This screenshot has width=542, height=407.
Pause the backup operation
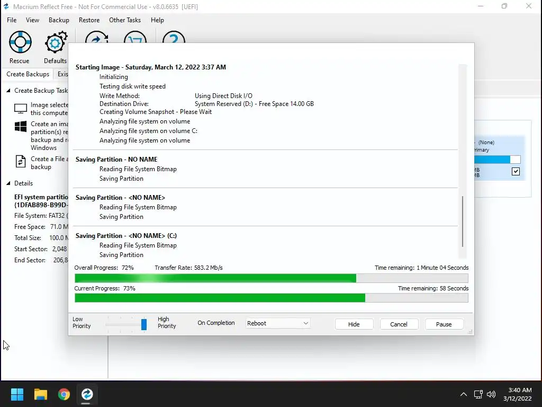444,324
